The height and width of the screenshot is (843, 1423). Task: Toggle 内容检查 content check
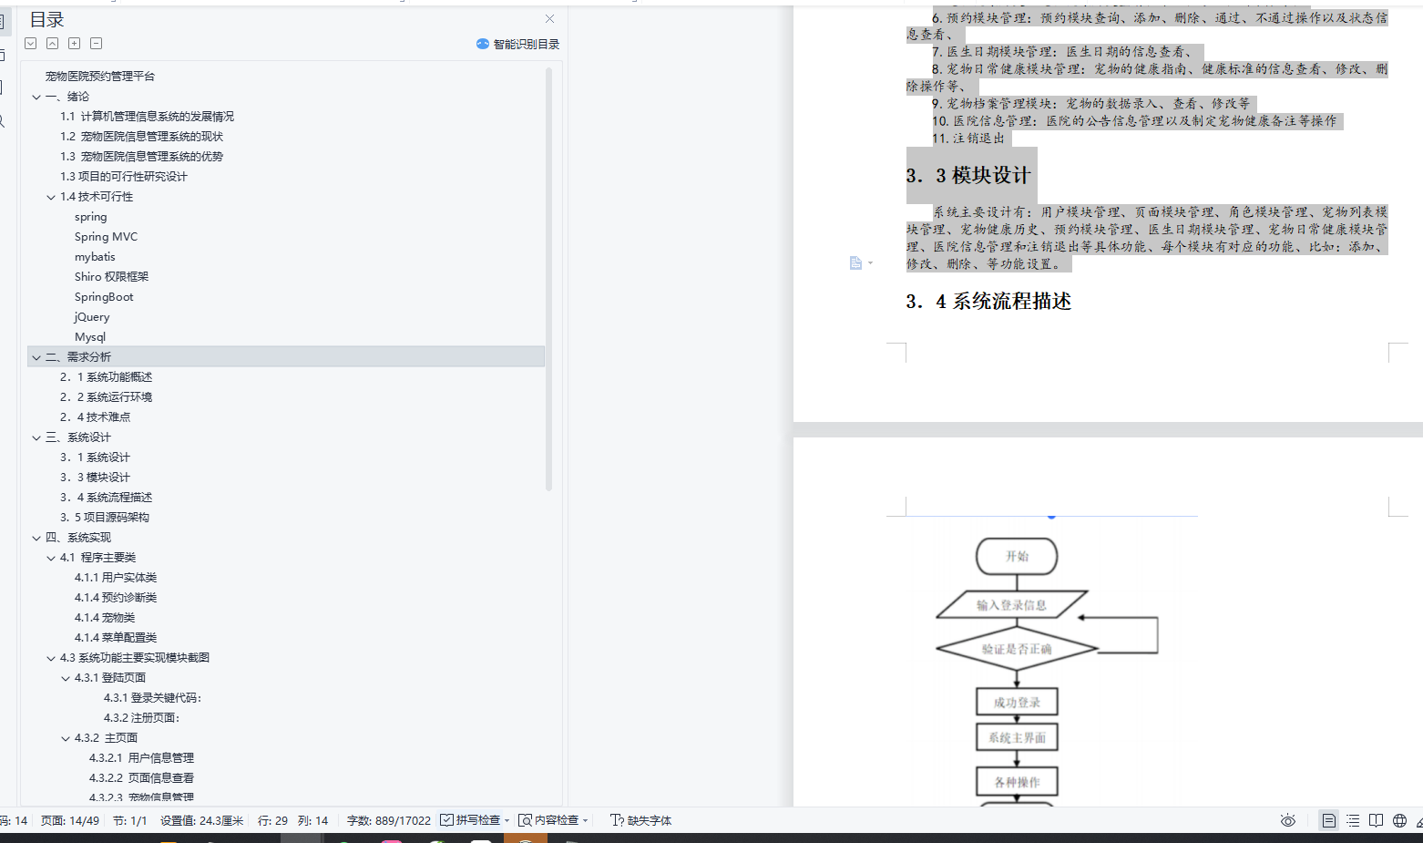pos(548,820)
